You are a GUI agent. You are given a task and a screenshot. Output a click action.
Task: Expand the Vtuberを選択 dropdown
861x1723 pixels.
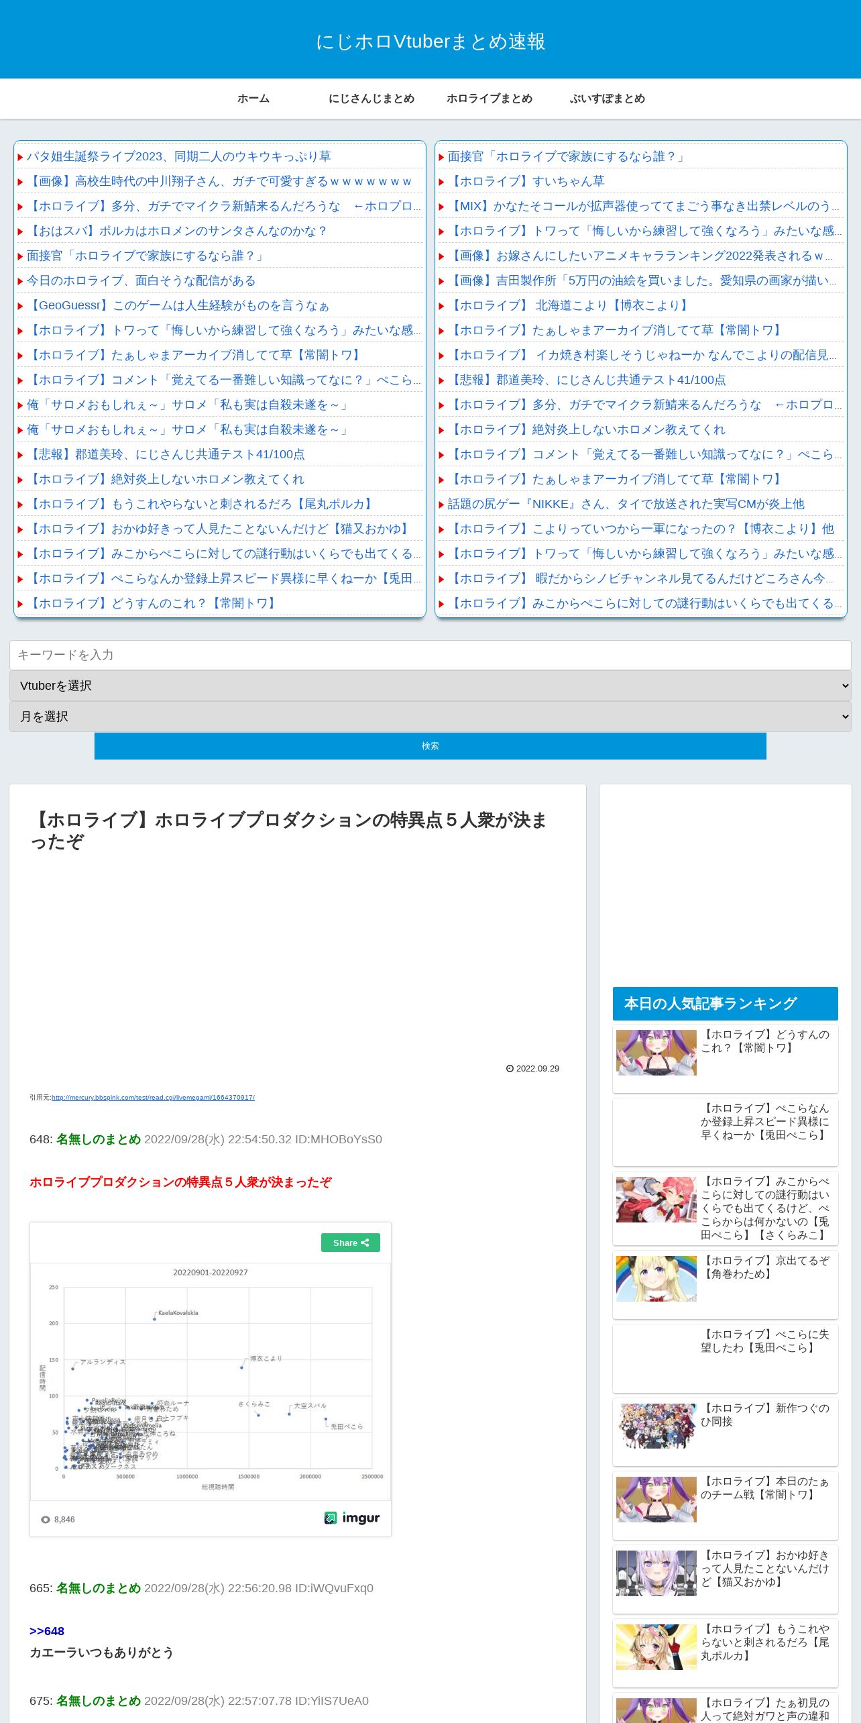tap(431, 686)
